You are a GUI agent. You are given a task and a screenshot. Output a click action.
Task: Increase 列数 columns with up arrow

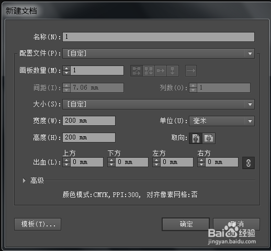coord(193,85)
